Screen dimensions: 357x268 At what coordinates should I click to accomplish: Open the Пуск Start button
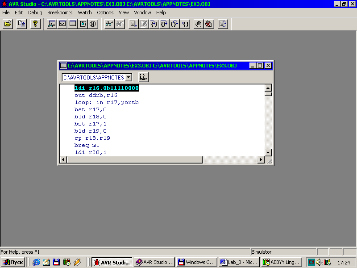click(13, 262)
